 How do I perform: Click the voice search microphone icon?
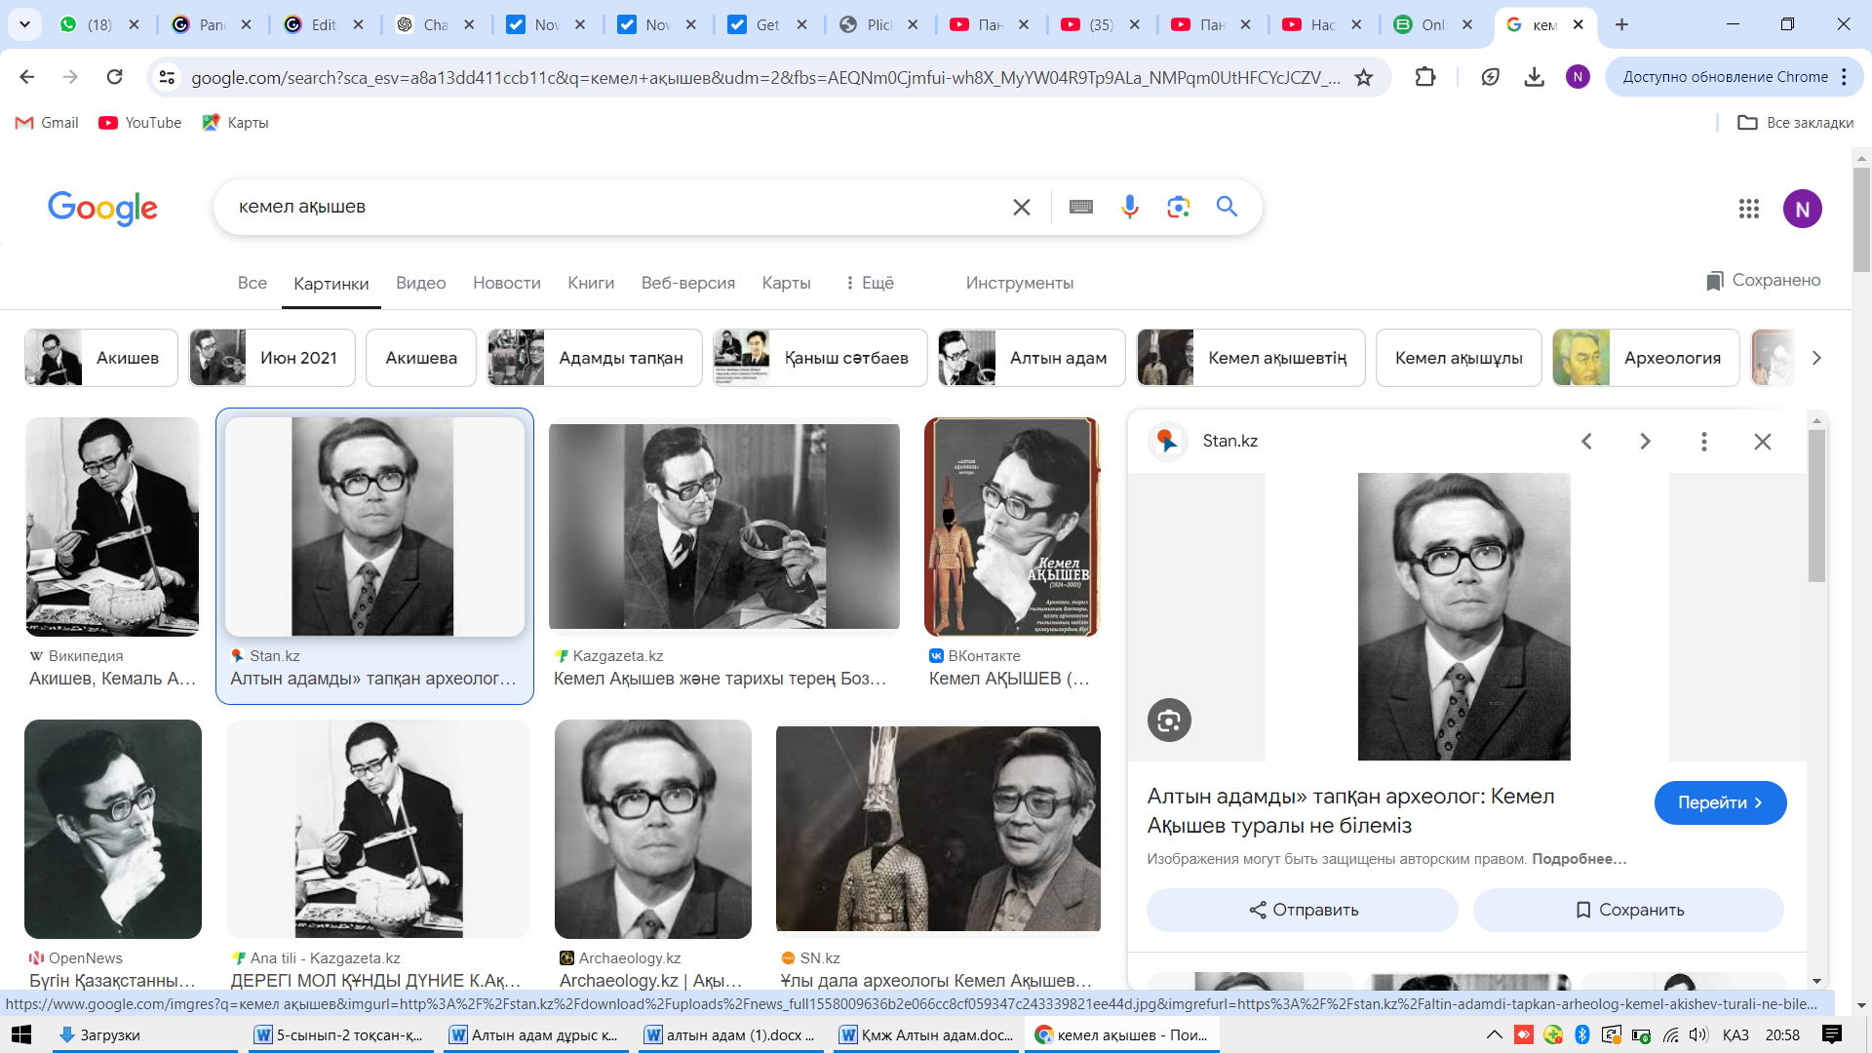coord(1129,207)
